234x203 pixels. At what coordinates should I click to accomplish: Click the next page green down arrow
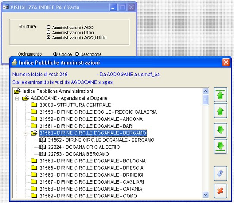(x=220, y=130)
